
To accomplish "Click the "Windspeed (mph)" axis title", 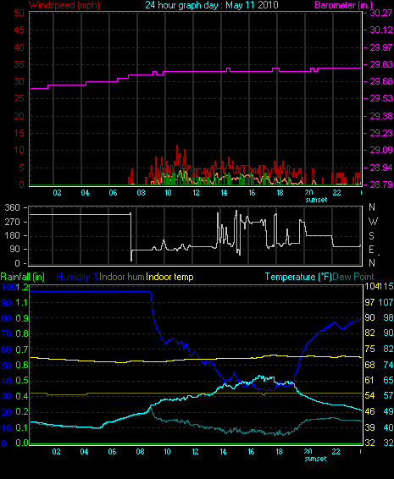I will click(x=64, y=5).
